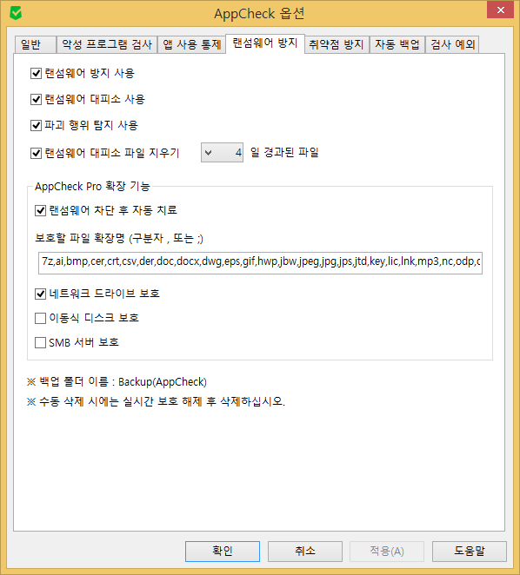Click the 일 경과된 파일 label
Image resolution: width=520 pixels, height=575 pixels.
click(284, 152)
